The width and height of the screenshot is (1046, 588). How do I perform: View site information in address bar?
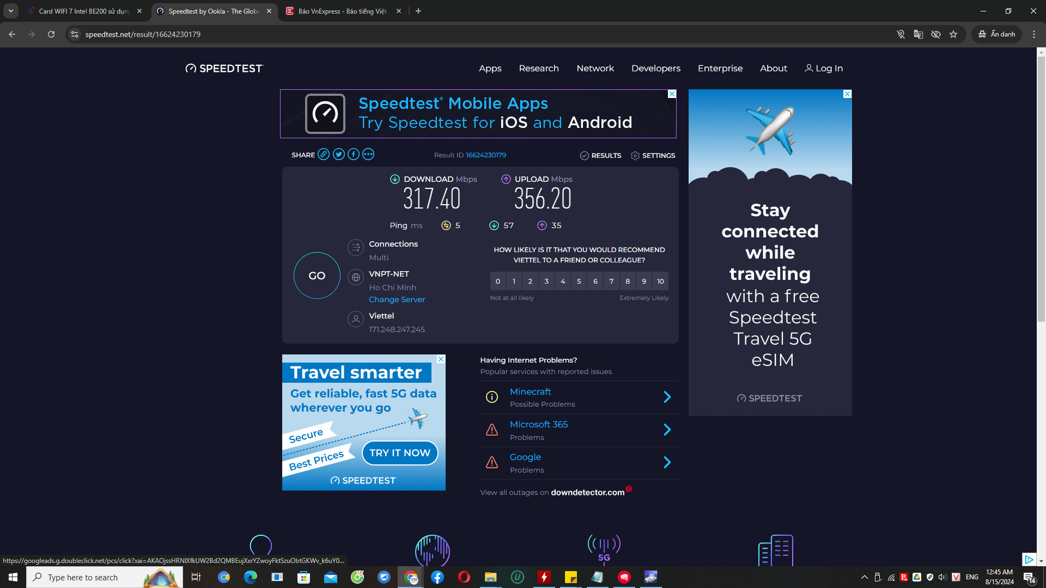pos(75,34)
